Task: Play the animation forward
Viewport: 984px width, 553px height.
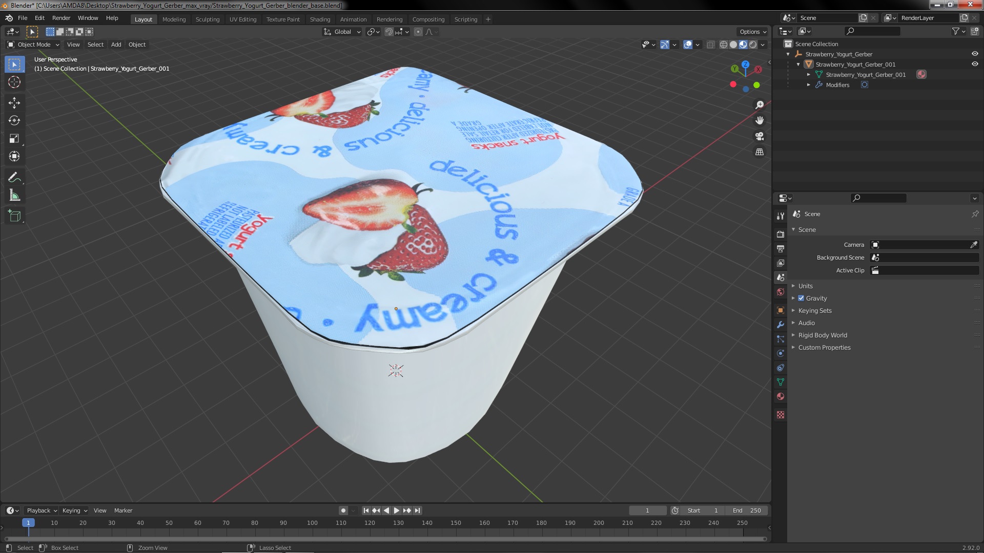Action: [397, 511]
